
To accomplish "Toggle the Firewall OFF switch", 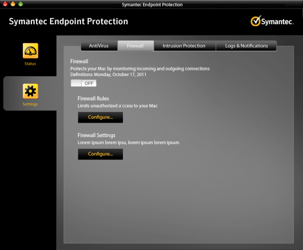I will click(x=84, y=83).
